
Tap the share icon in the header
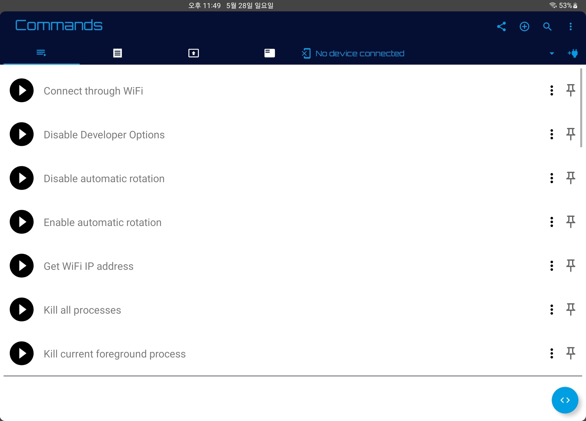pos(501,27)
